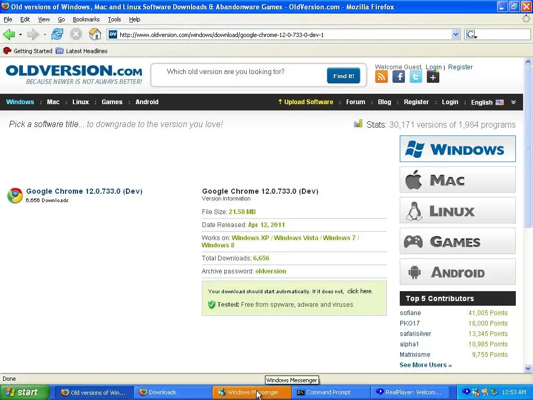Click the Find It! button
The width and height of the screenshot is (533, 400).
click(344, 76)
